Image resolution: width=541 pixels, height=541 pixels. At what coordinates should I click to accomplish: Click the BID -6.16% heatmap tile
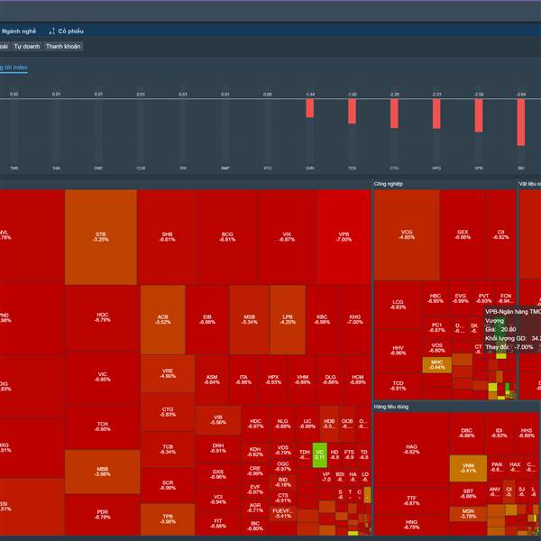click(283, 482)
